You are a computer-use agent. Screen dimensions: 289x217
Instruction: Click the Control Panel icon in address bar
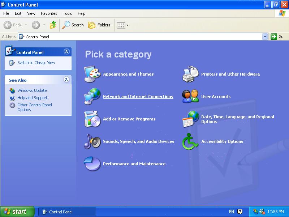[x=21, y=37]
